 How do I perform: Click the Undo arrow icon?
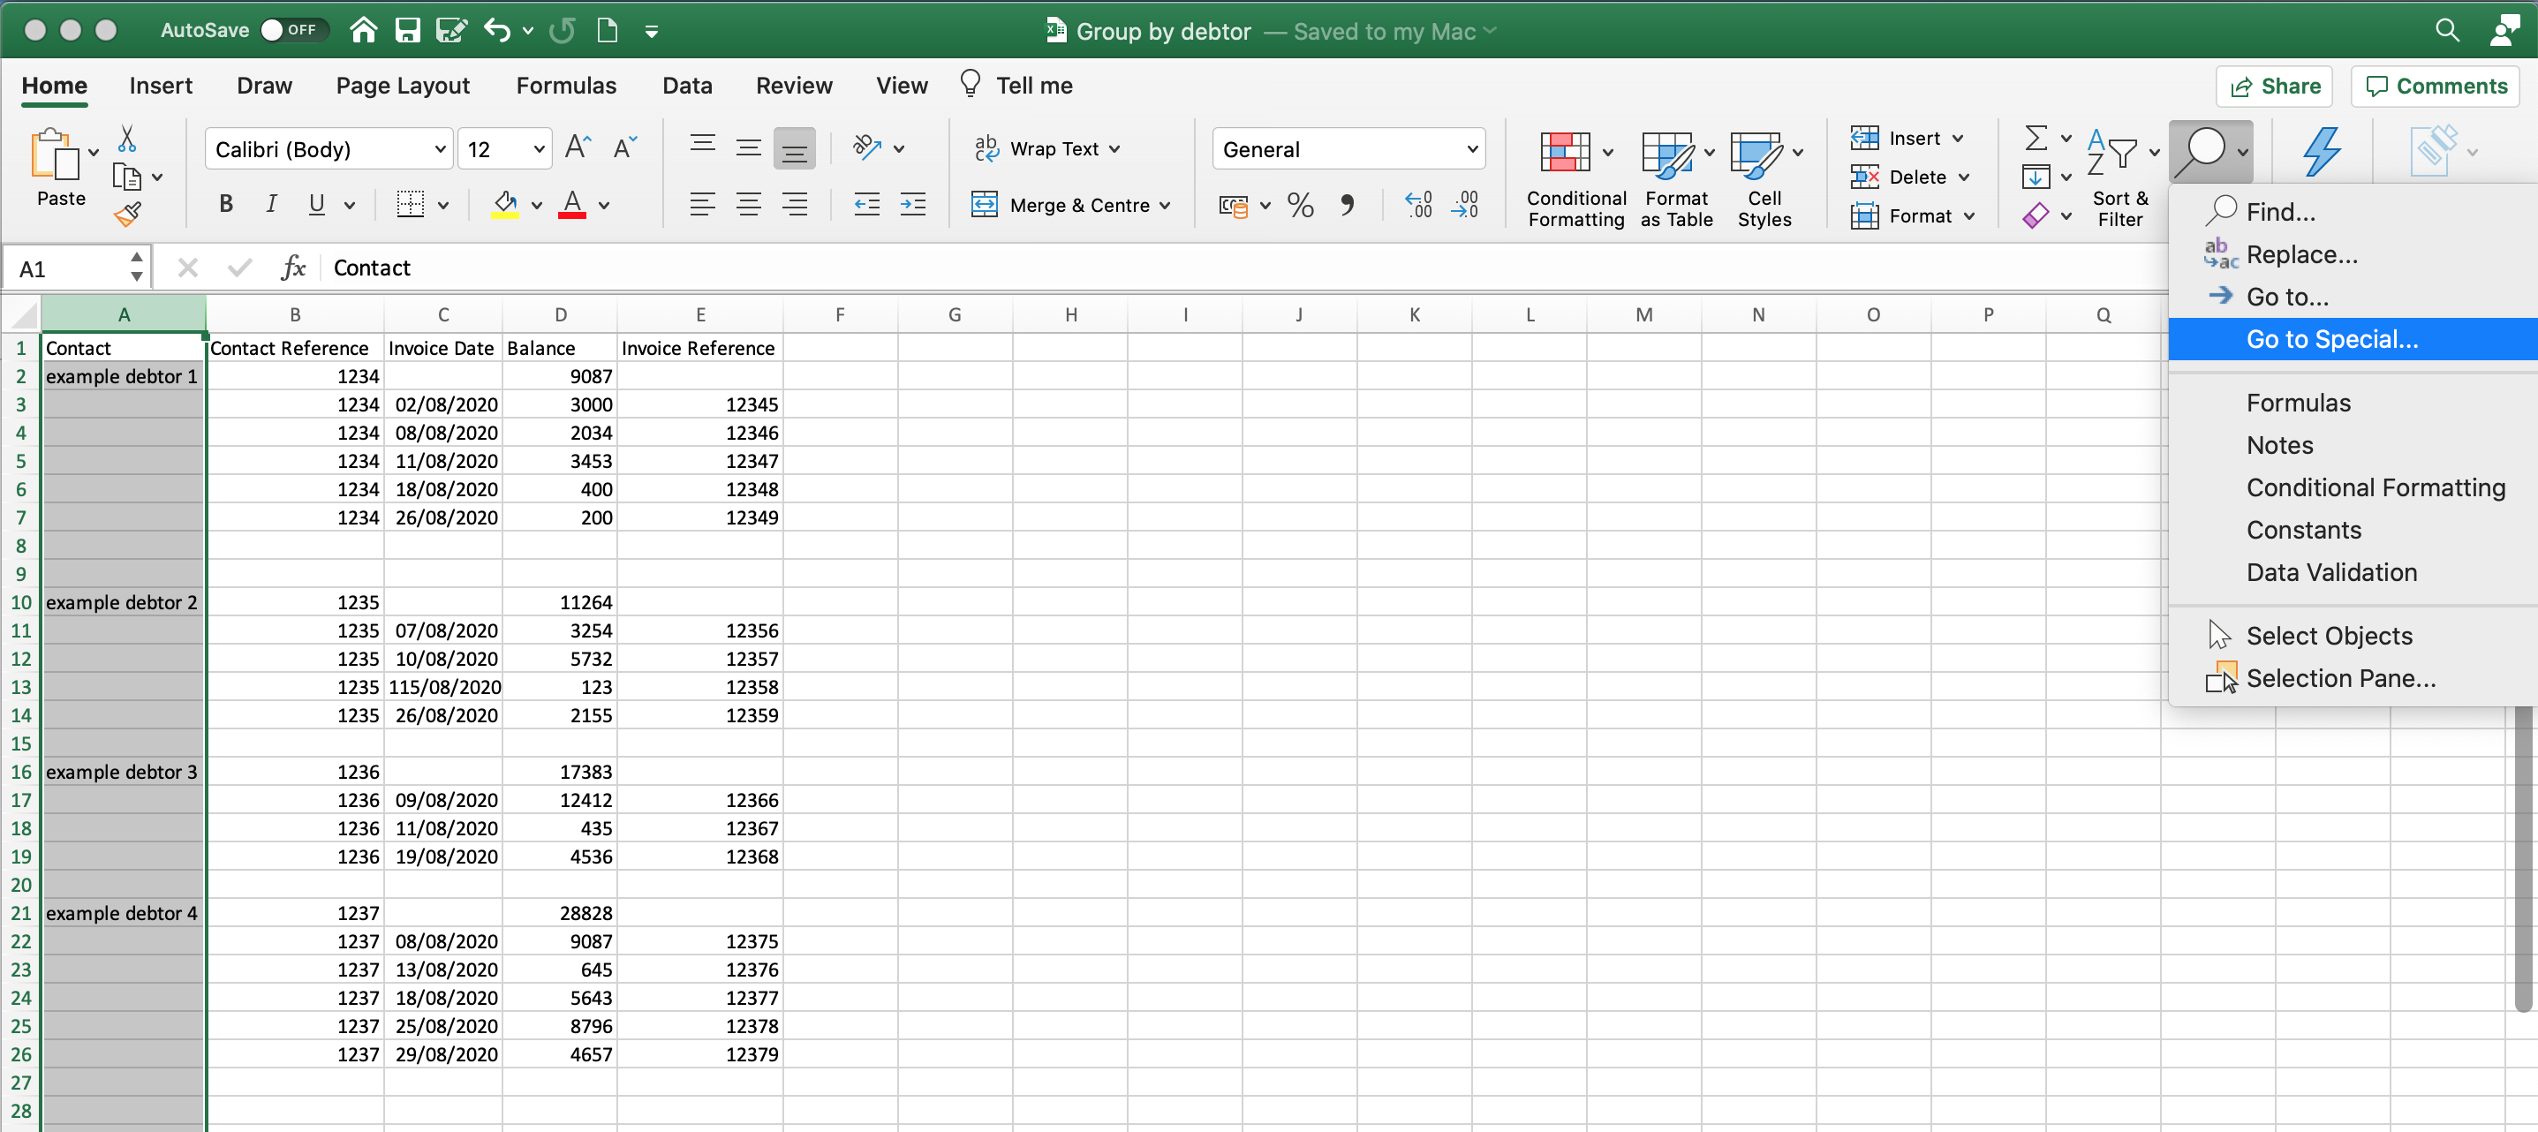[497, 31]
